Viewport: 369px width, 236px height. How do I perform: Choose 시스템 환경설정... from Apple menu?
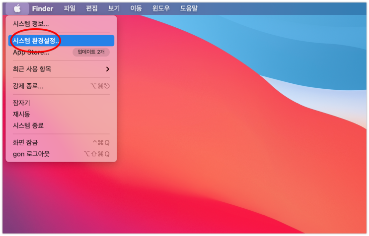coord(61,41)
